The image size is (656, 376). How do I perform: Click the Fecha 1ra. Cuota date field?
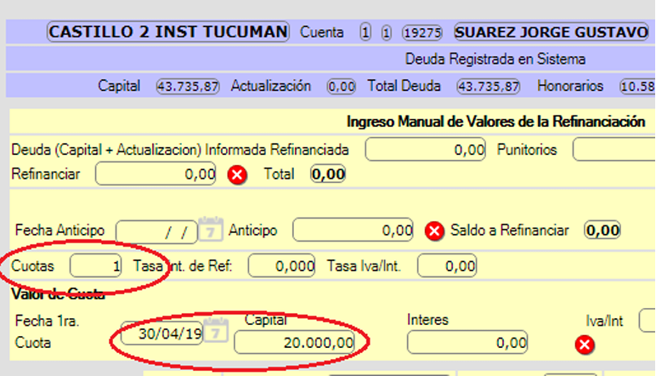click(162, 333)
